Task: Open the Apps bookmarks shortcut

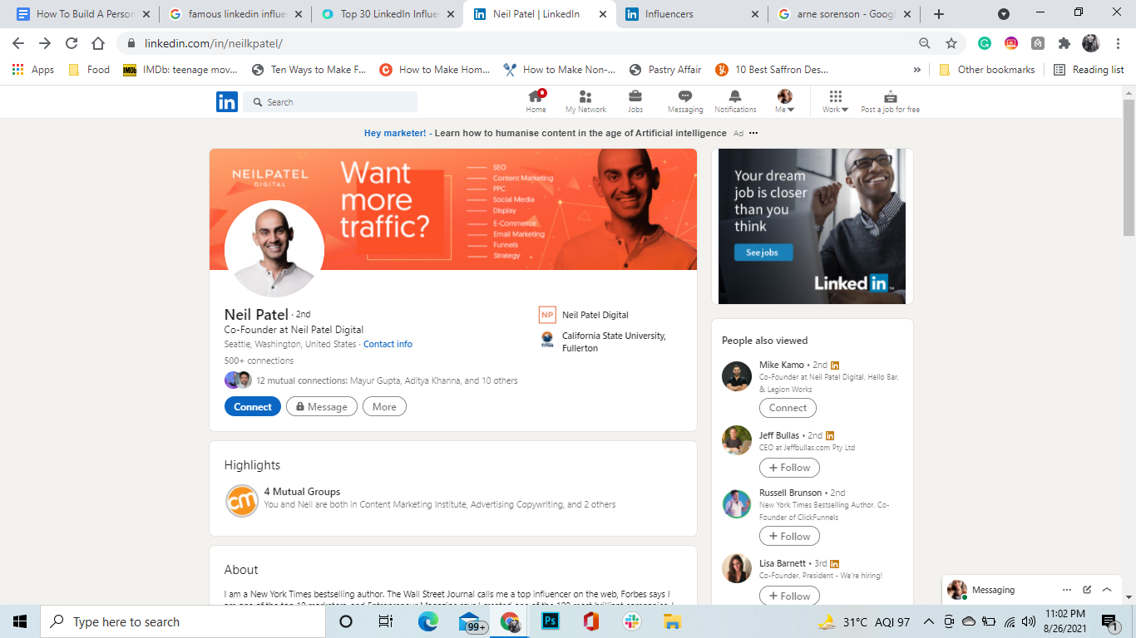Action: coord(33,70)
